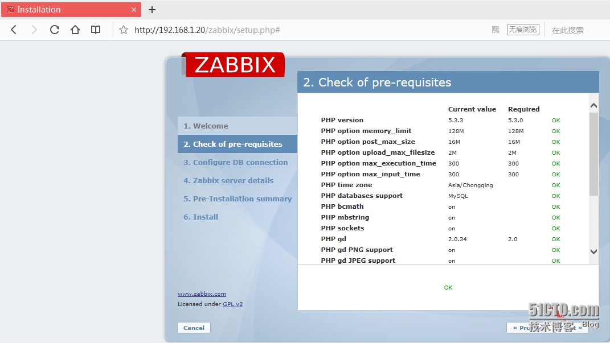Viewport: 610px width, 343px height.
Task: Click the scroll up arrow of requirements list
Action: pos(593,106)
